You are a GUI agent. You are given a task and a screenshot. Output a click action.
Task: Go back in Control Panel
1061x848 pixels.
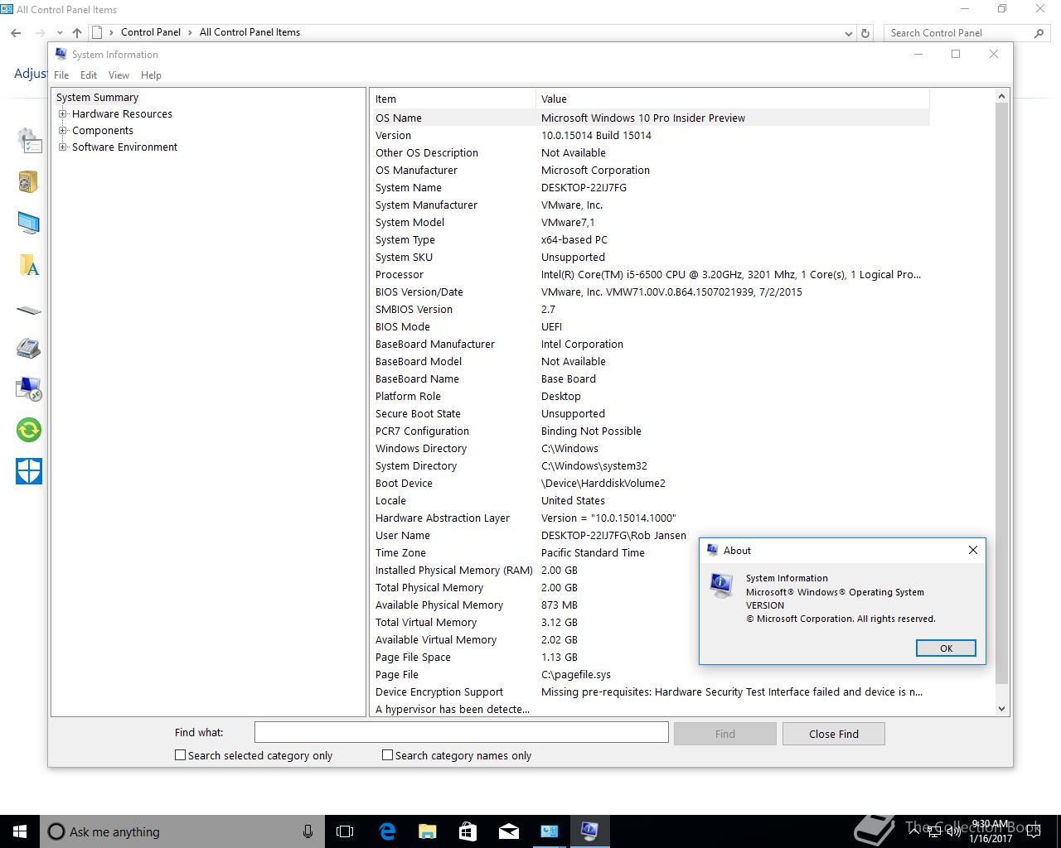pos(16,32)
